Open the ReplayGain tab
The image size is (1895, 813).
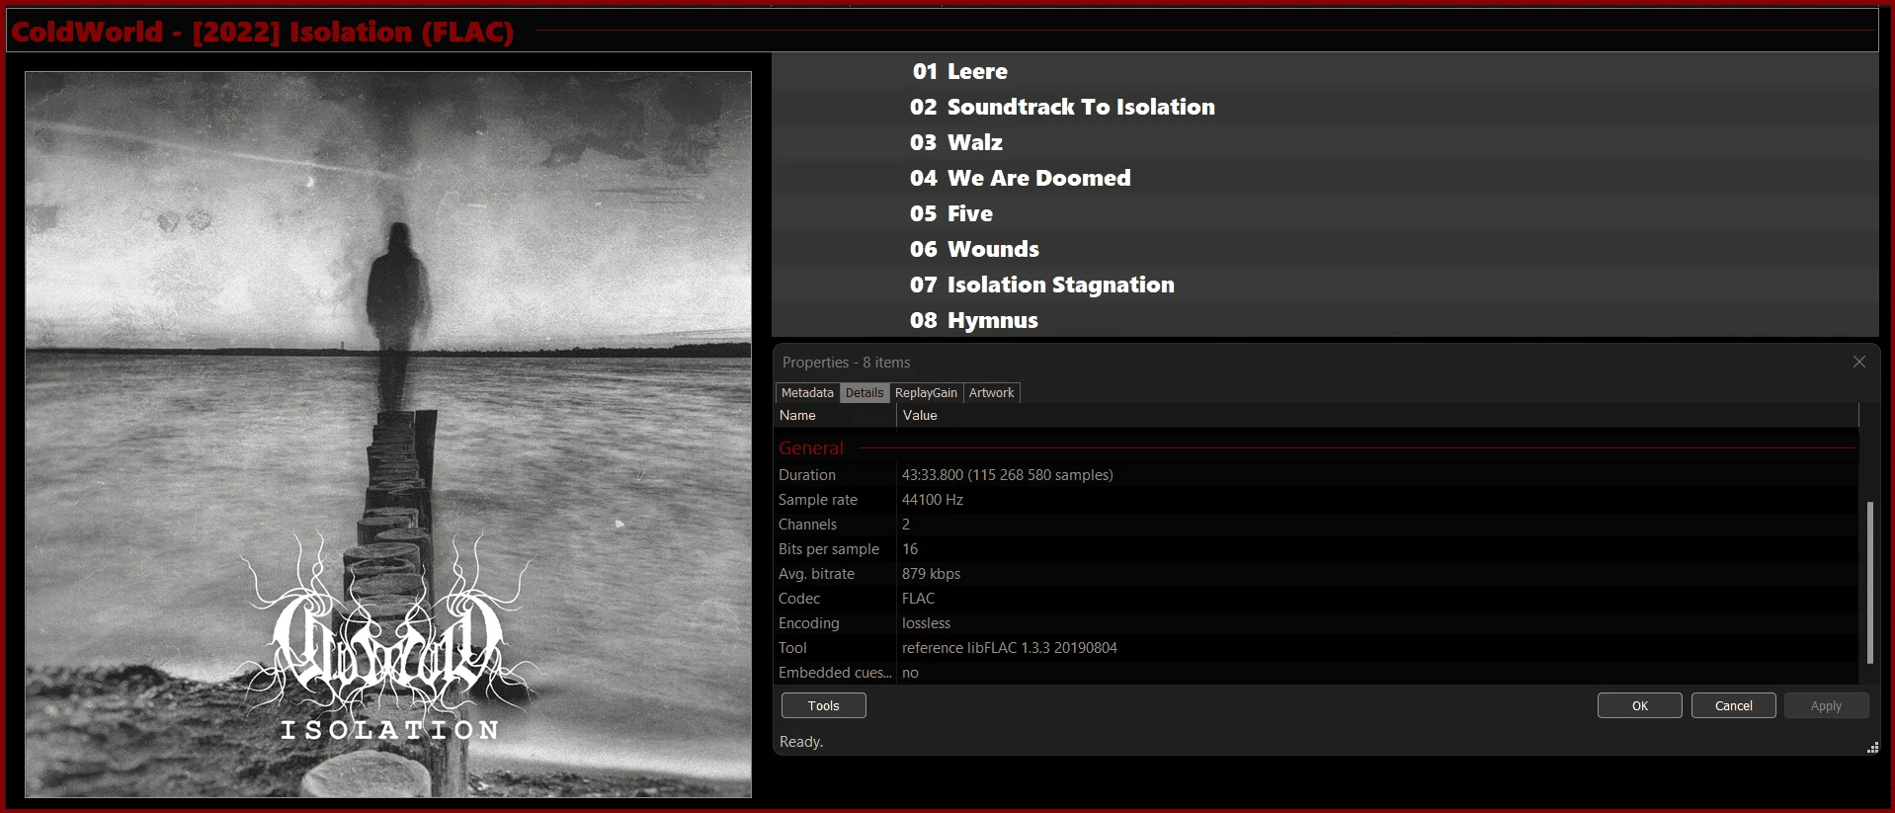pyautogui.click(x=926, y=393)
